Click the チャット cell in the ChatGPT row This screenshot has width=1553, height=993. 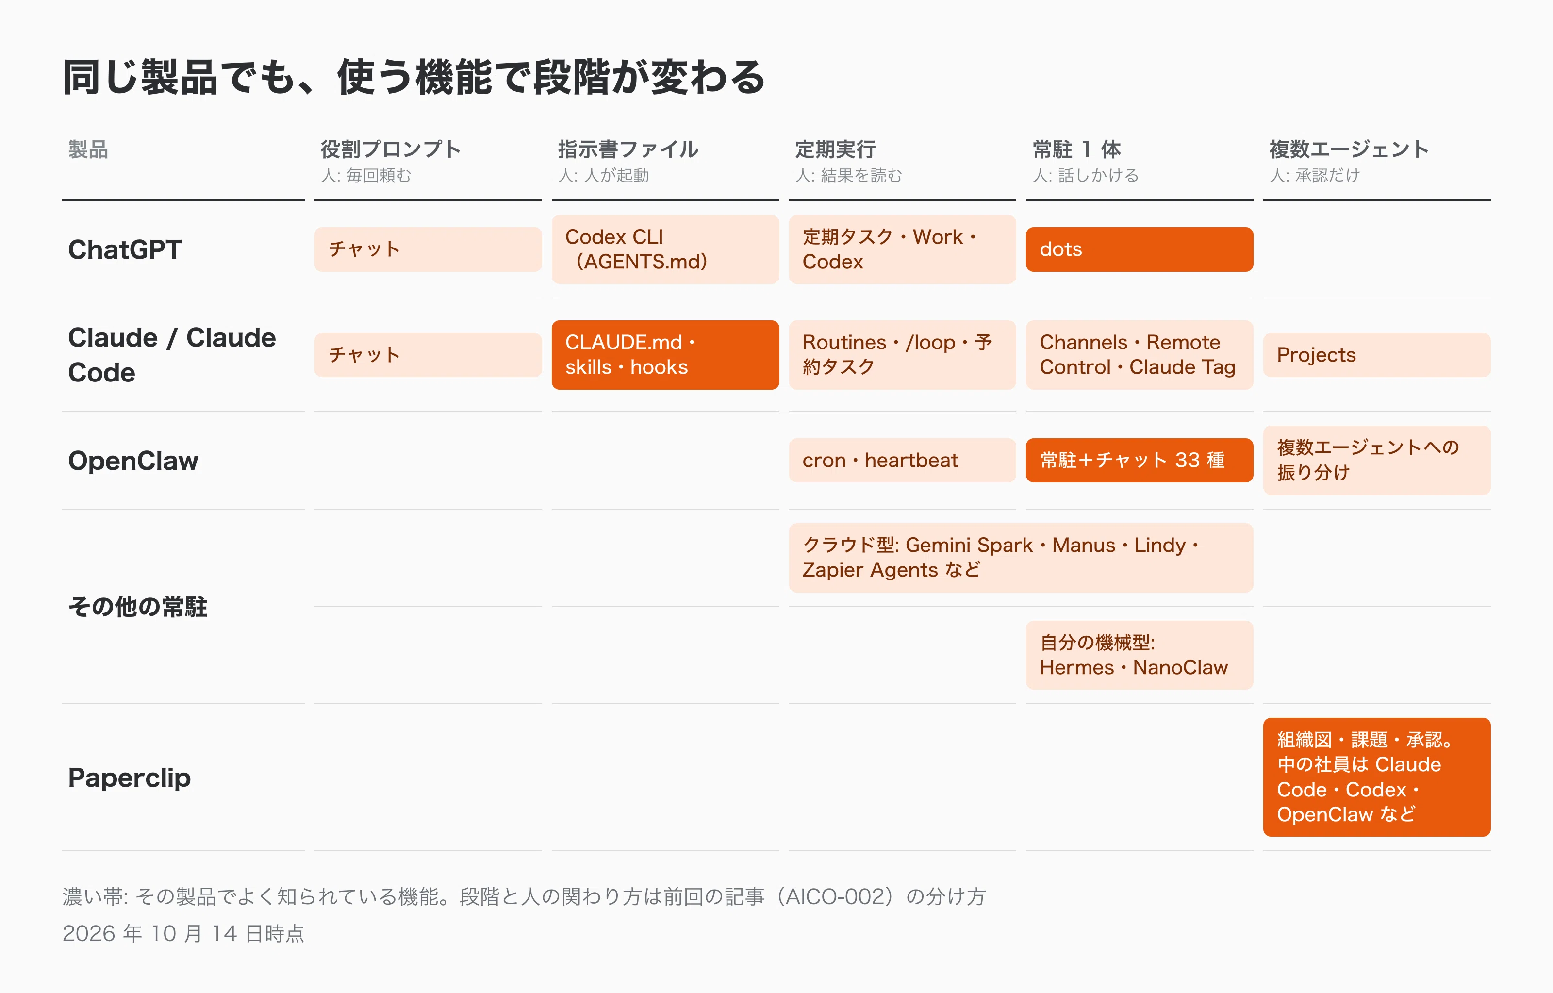[x=428, y=249]
